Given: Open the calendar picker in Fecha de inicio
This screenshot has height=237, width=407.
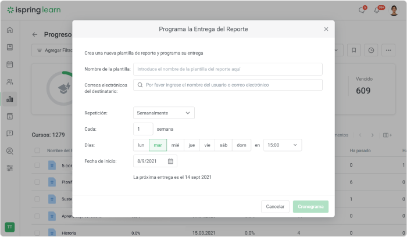Looking at the screenshot, I should (170, 161).
